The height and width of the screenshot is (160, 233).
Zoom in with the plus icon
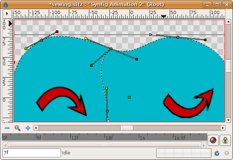[28, 128]
